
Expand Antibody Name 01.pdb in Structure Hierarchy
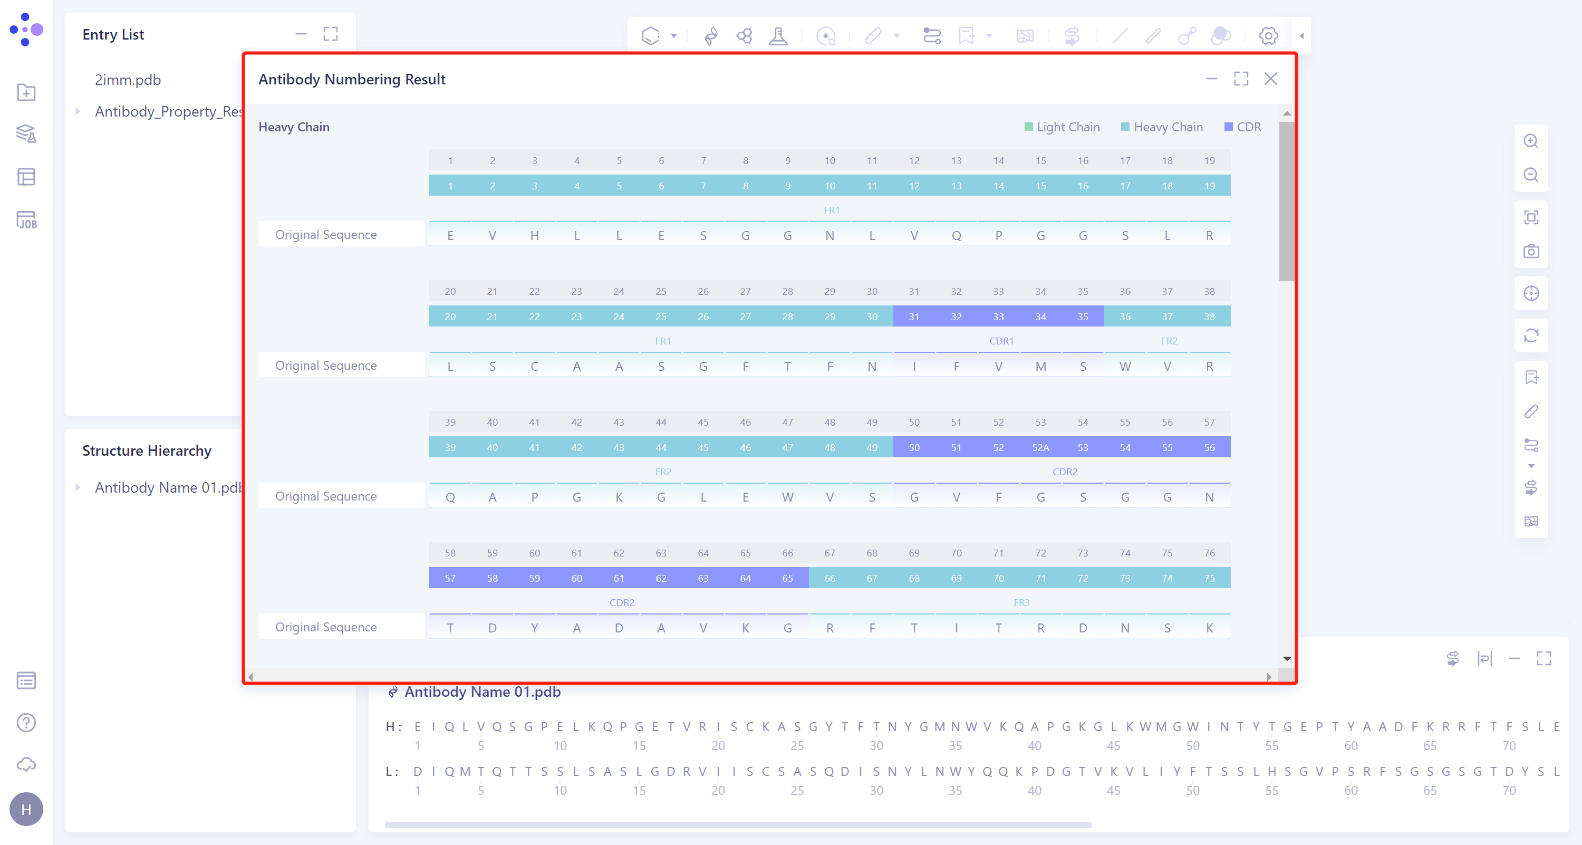coord(78,487)
